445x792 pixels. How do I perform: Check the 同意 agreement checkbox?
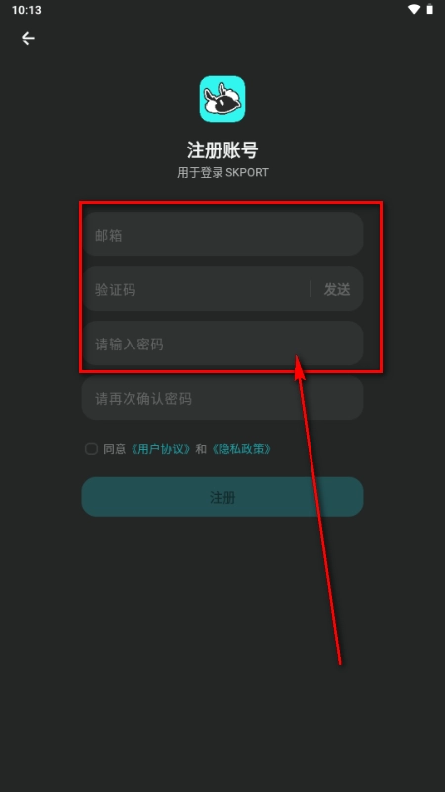(91, 448)
